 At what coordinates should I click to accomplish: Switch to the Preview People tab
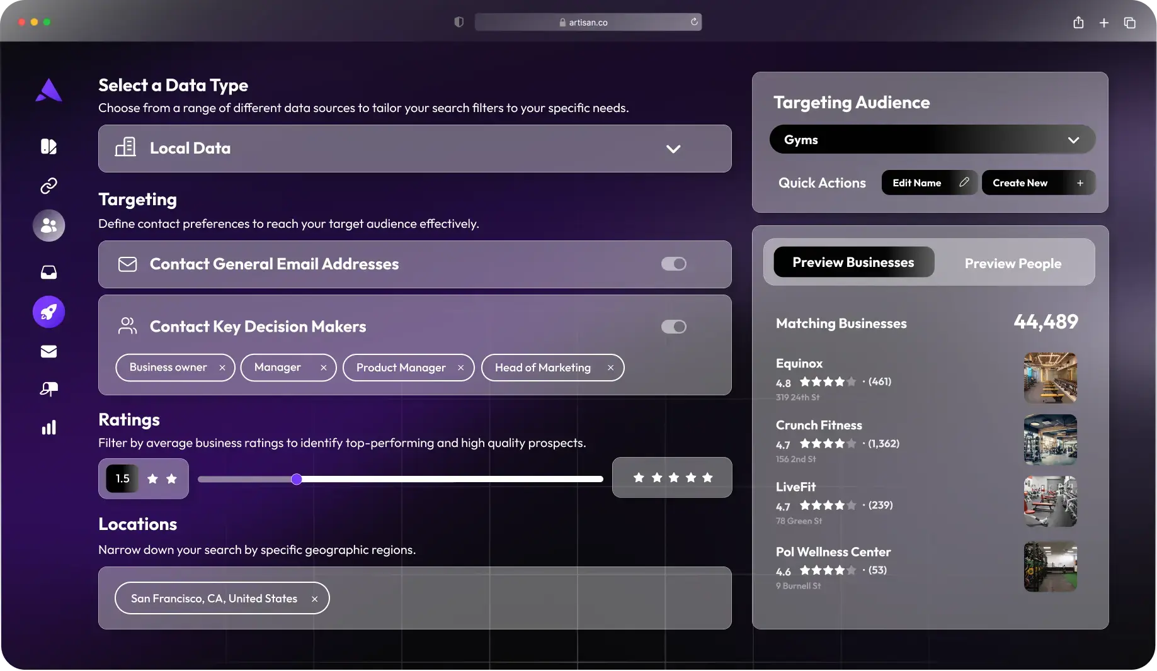1013,263
